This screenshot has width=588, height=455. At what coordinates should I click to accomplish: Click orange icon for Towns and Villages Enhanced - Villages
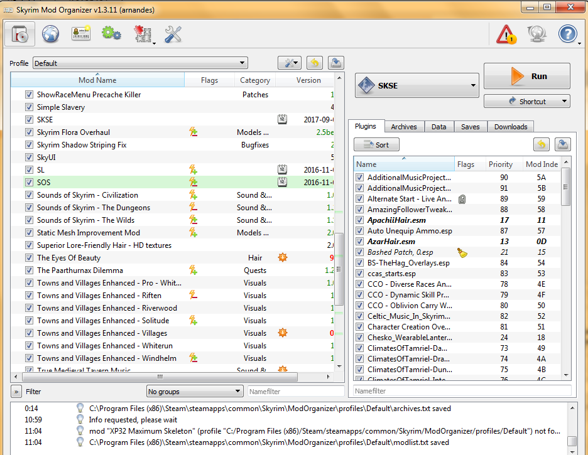click(282, 333)
